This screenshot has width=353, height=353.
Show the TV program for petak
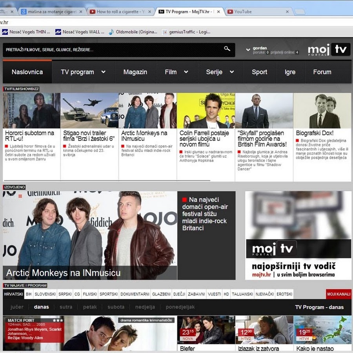90,307
